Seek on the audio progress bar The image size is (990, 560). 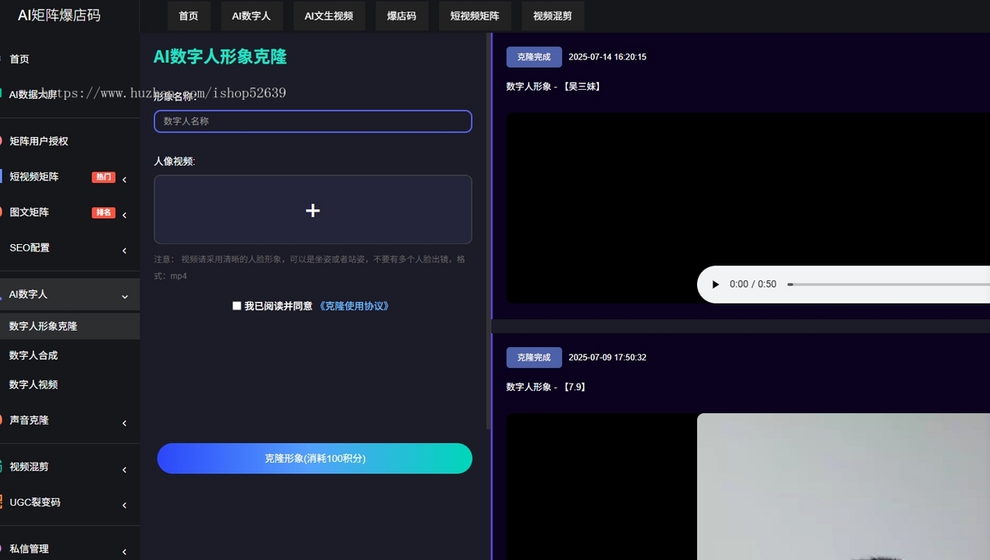tap(889, 285)
